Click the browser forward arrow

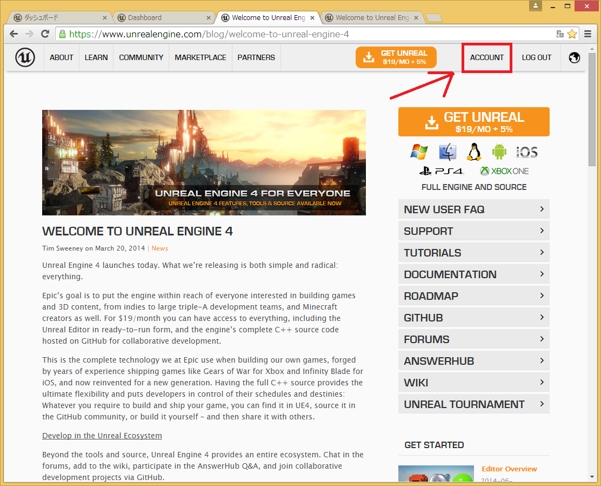(30, 34)
